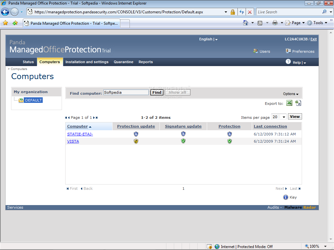334x250 pixels.
Task: Open Favorites Center star icon
Action: [5, 23]
